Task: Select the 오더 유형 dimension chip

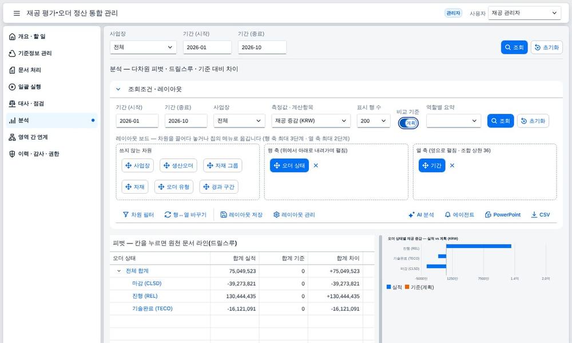Action: pyautogui.click(x=174, y=187)
